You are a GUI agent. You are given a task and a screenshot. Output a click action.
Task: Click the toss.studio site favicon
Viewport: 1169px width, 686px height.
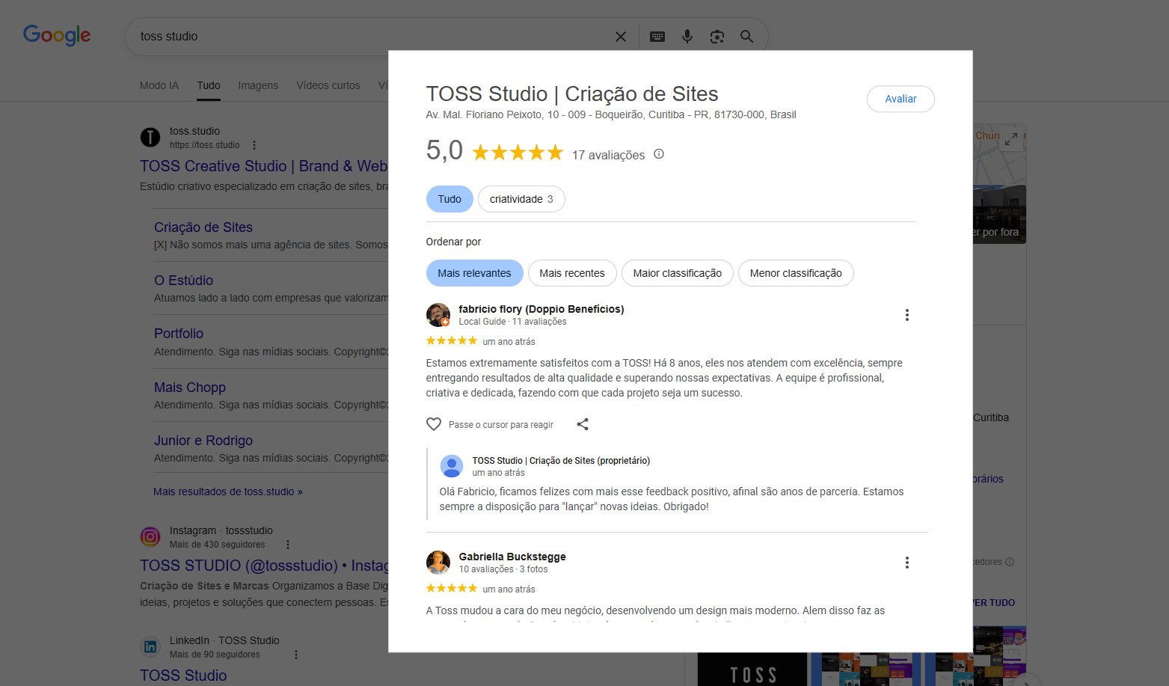150,137
